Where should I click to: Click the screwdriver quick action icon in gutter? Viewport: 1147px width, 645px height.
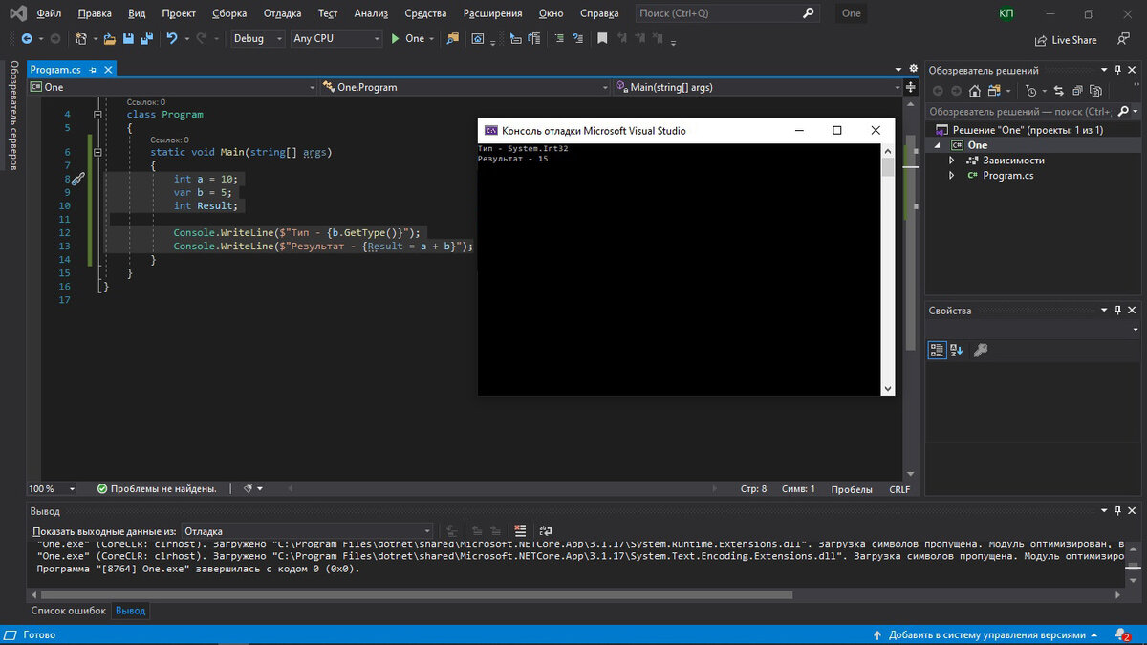(x=78, y=179)
